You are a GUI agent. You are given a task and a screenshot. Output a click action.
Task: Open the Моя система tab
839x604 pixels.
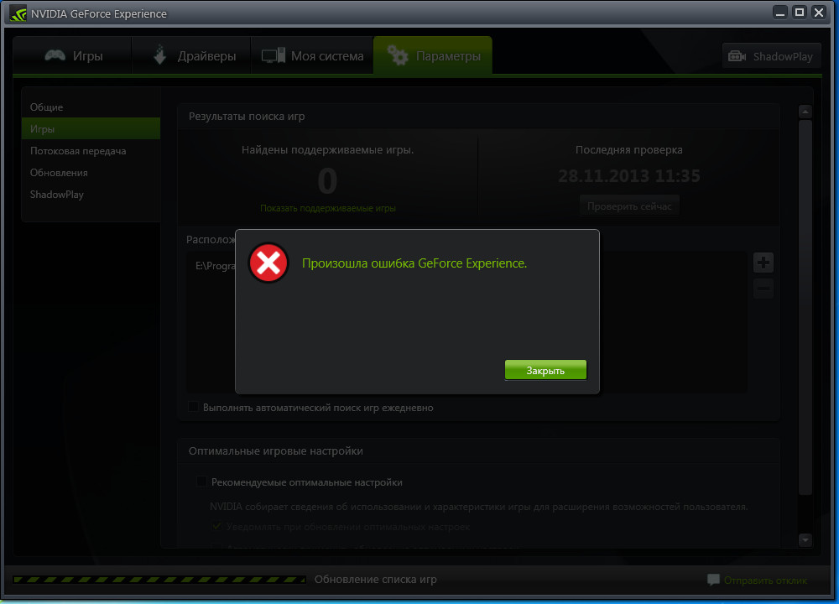[312, 55]
